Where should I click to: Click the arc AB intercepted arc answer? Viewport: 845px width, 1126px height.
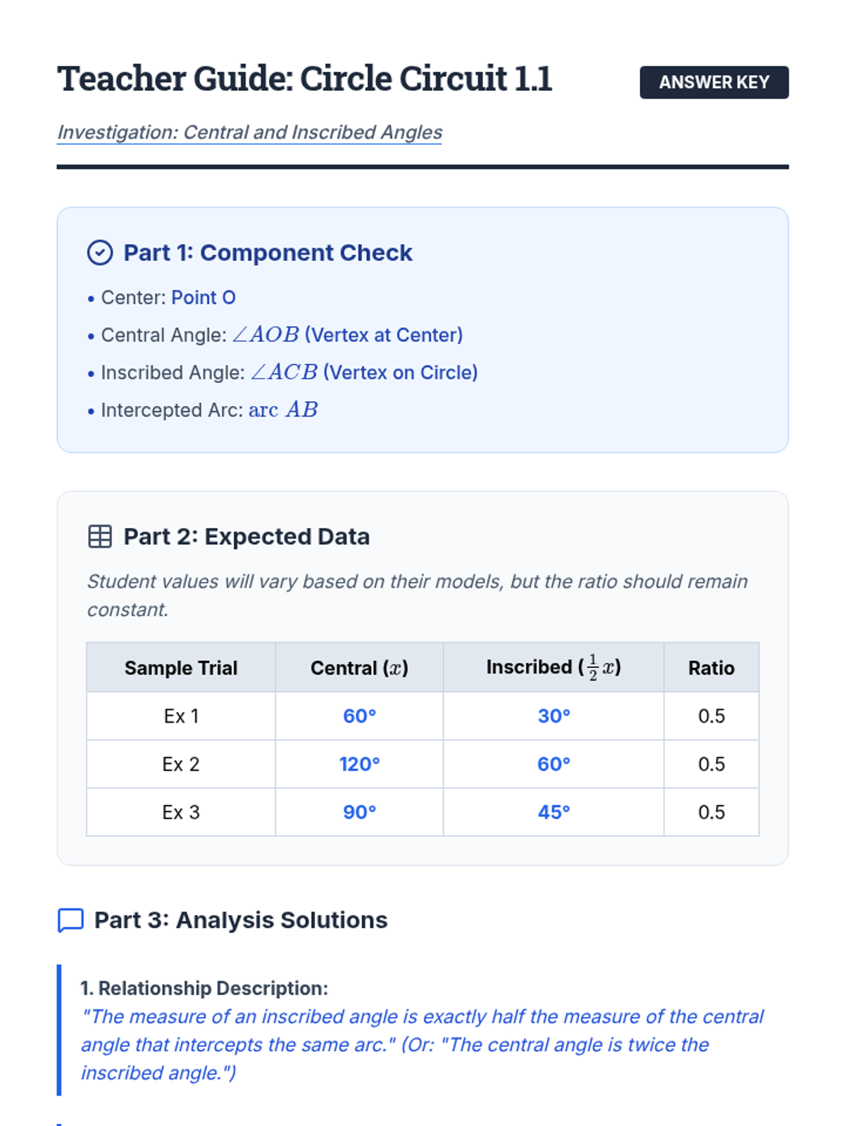point(283,410)
